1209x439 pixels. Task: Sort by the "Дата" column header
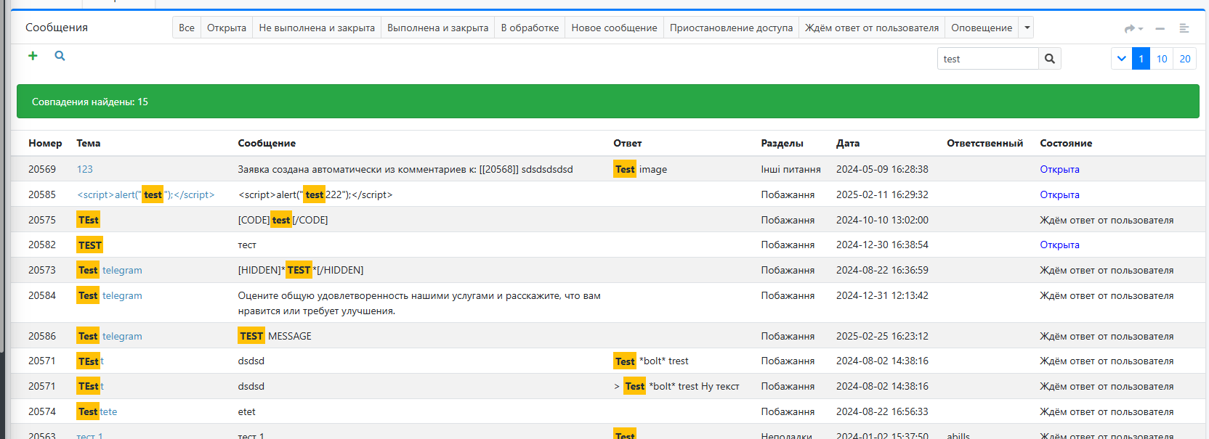tap(848, 143)
